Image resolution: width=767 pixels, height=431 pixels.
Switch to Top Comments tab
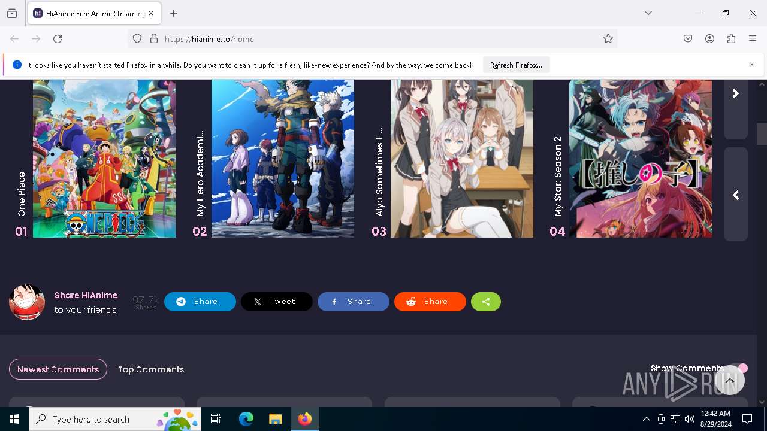point(151,369)
